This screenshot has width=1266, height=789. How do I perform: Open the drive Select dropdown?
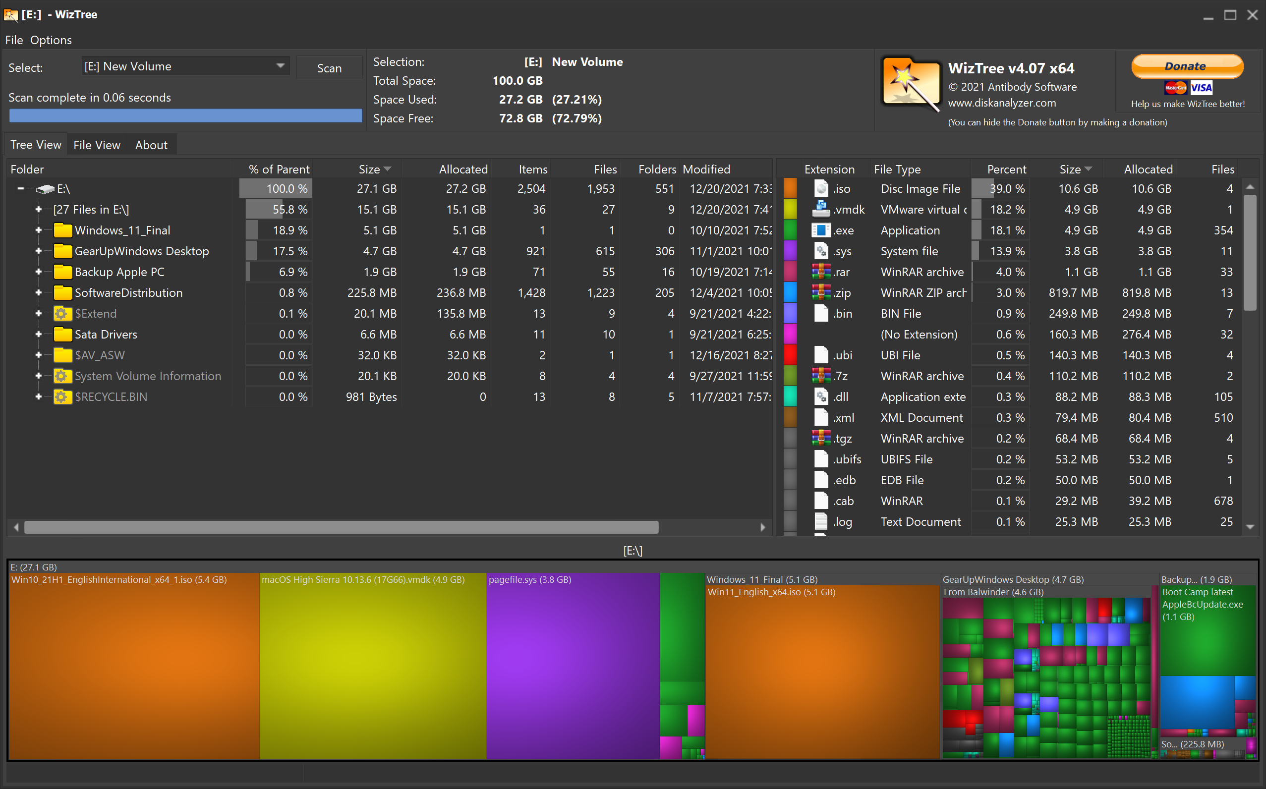185,66
